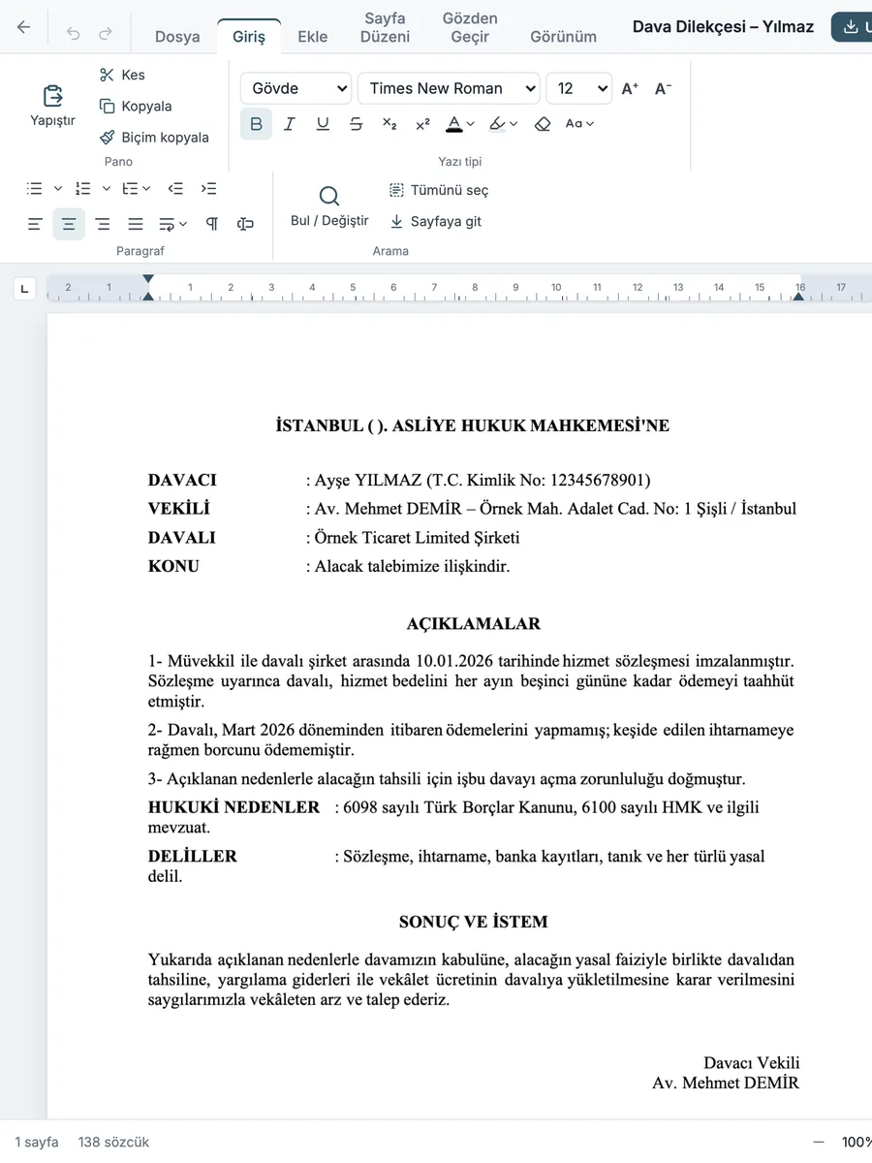
Task: Click the Yapıştır paste icon
Action: 52,96
